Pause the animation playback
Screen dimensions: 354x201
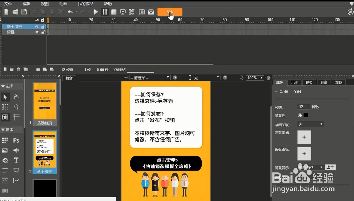point(105,12)
